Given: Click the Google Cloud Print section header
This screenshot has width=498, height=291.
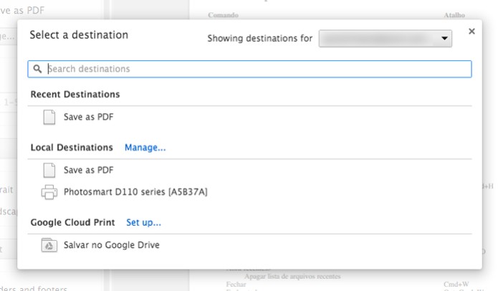Looking at the screenshot, I should [x=72, y=223].
